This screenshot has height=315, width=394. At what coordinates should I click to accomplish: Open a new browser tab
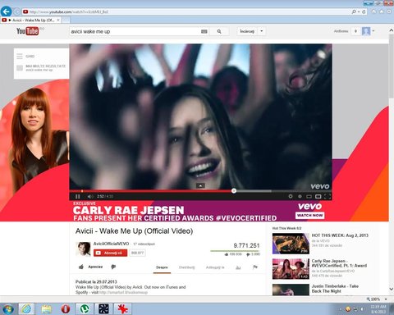[x=66, y=21]
